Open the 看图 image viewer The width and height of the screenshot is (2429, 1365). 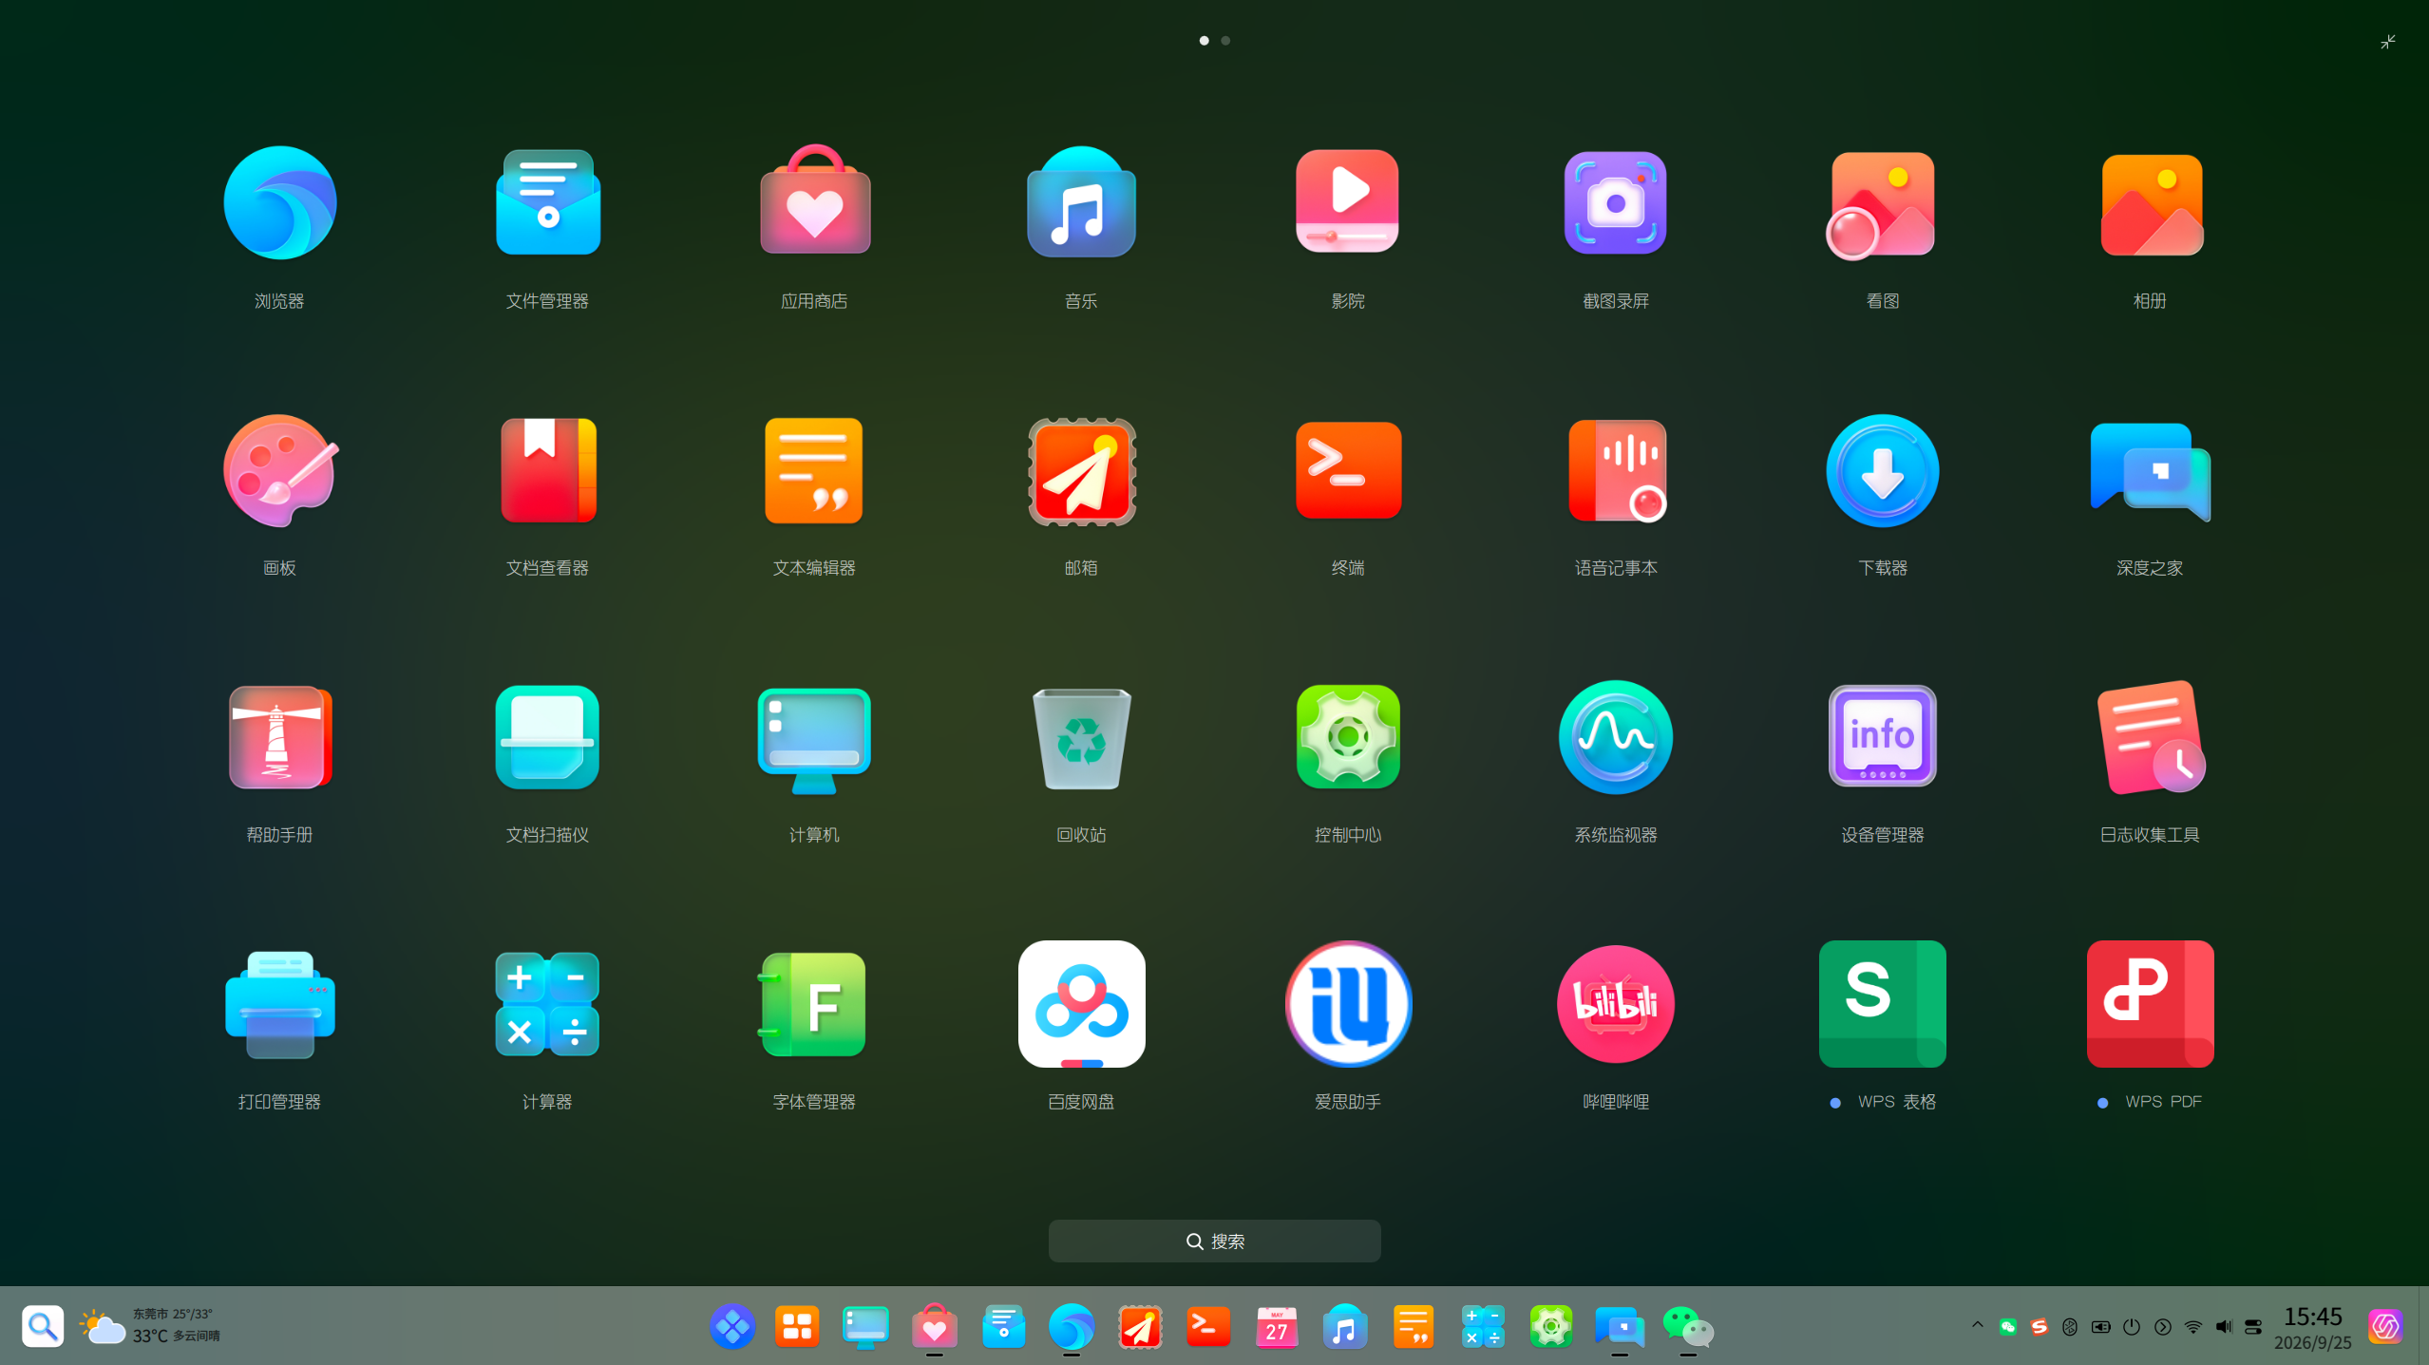pyautogui.click(x=1882, y=204)
